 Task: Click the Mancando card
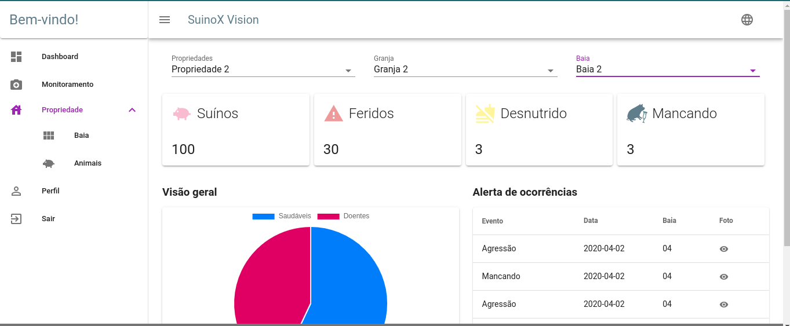coord(691,130)
